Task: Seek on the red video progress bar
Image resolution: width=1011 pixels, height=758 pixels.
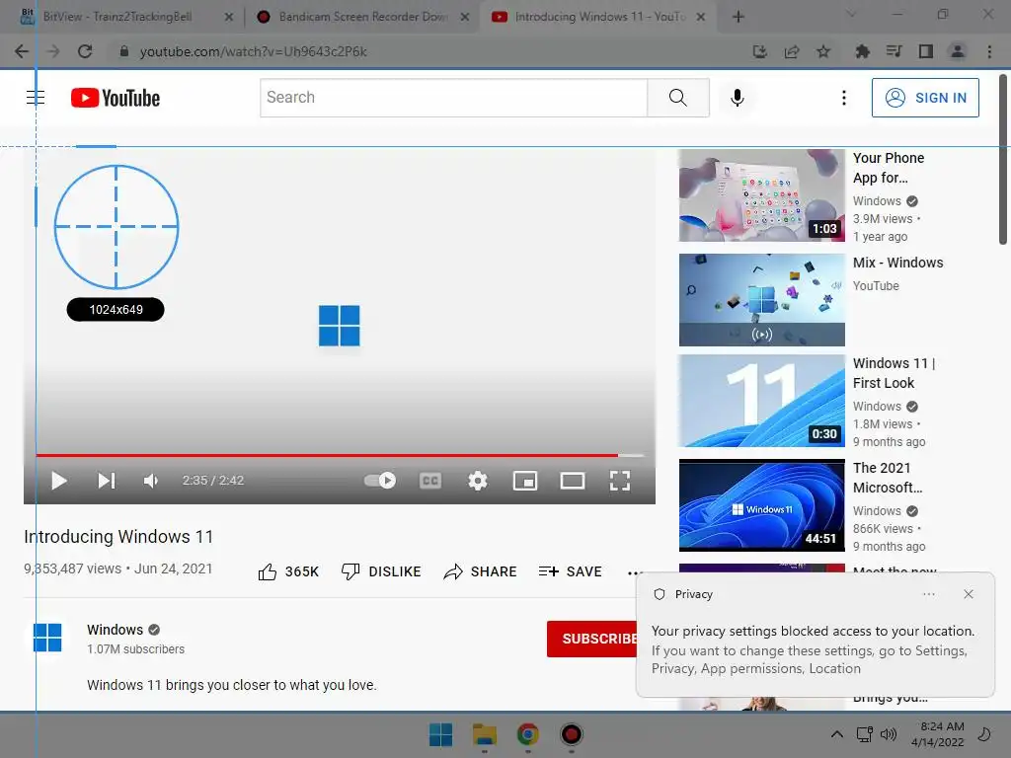Action: pos(340,455)
